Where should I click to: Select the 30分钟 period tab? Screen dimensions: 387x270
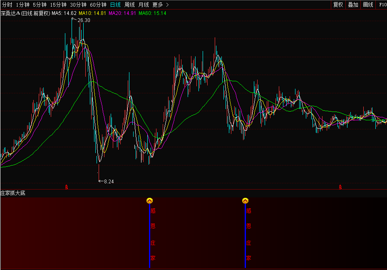(x=78, y=5)
